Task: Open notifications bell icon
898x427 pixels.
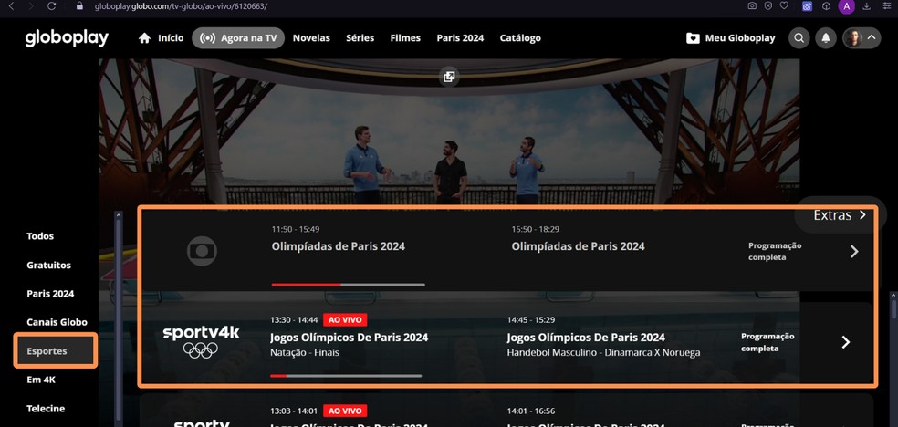Action: point(826,37)
